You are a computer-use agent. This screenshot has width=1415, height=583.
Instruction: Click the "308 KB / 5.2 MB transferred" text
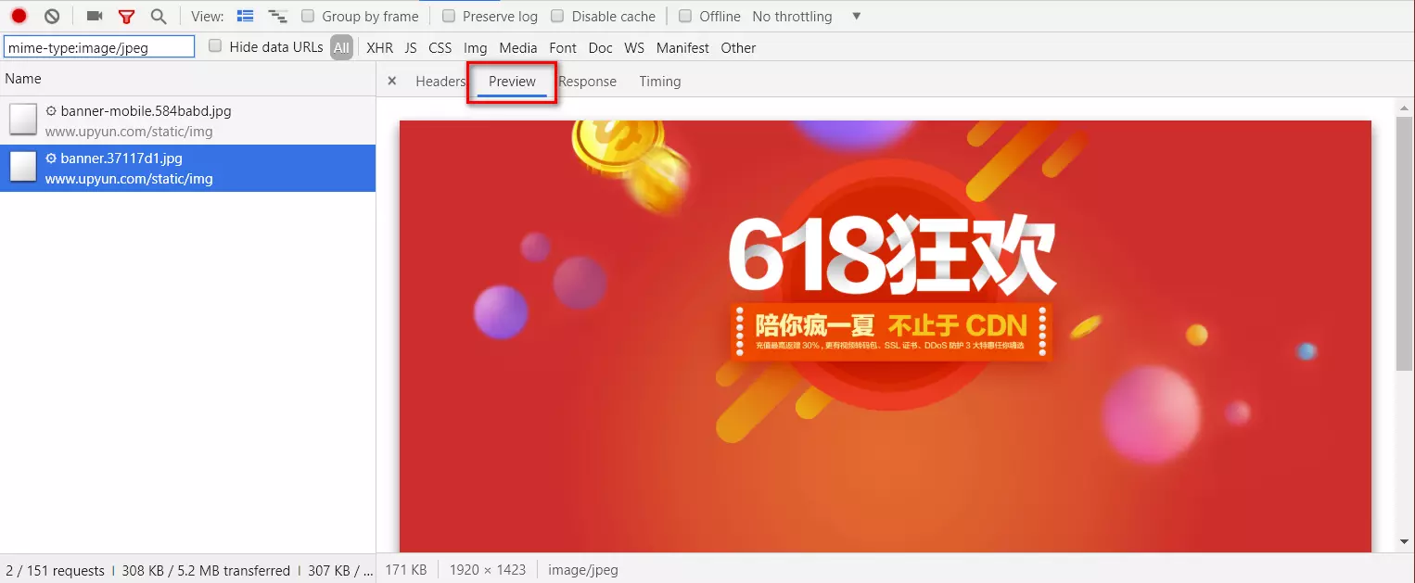point(206,570)
